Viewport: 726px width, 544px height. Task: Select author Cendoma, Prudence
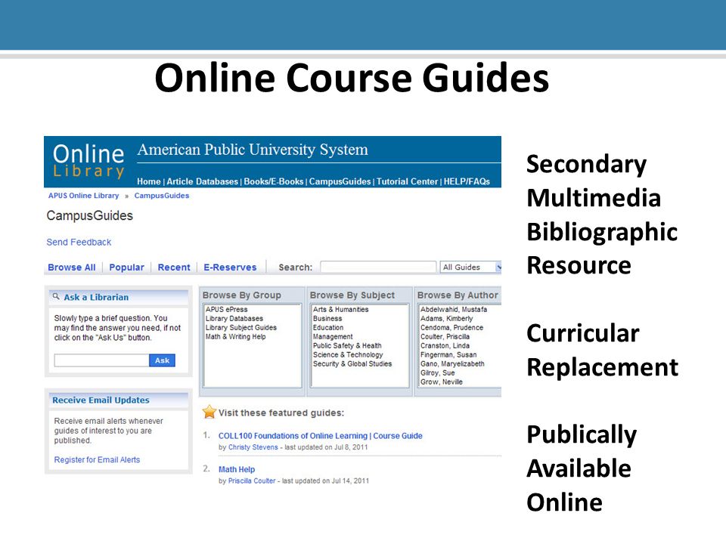click(x=451, y=327)
